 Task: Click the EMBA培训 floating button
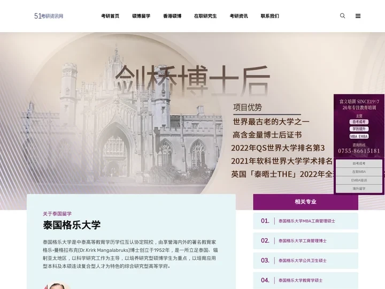coord(359,180)
